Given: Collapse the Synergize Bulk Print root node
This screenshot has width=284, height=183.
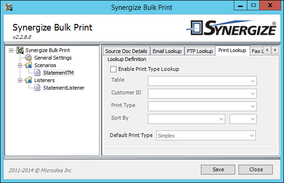Looking at the screenshot, I should (x=11, y=50).
